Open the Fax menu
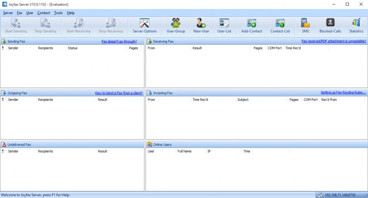 pyautogui.click(x=20, y=13)
